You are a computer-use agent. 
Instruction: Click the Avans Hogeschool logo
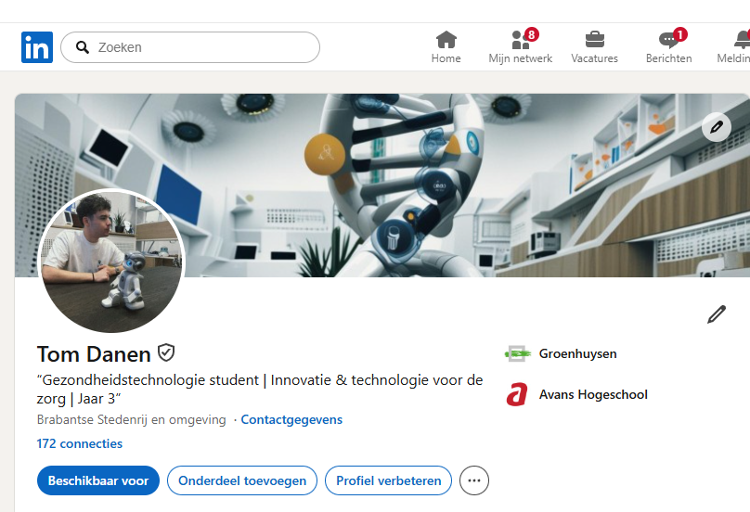pos(516,394)
